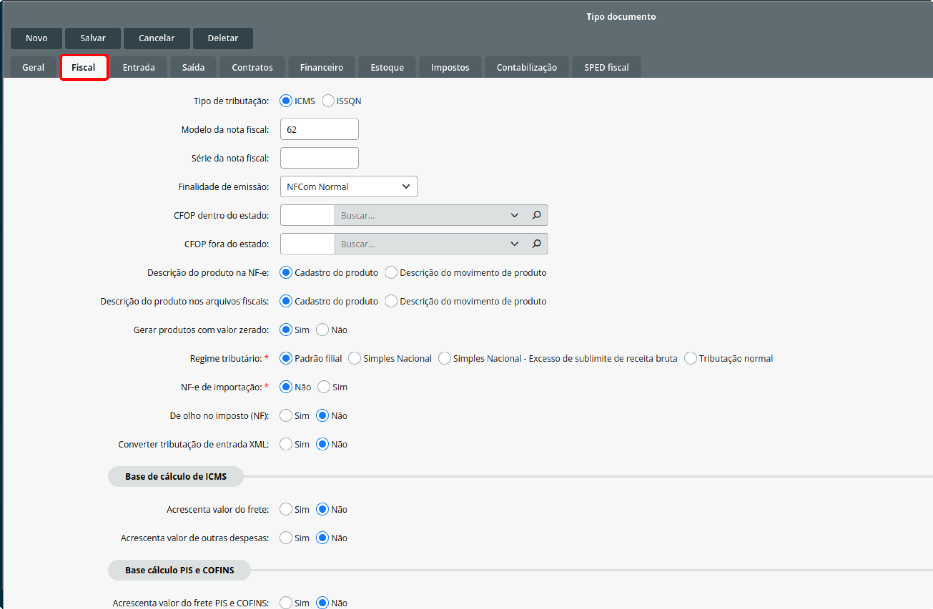Focus Modelo da nota fiscal field
Screen dimensions: 933x609
[x=319, y=129]
